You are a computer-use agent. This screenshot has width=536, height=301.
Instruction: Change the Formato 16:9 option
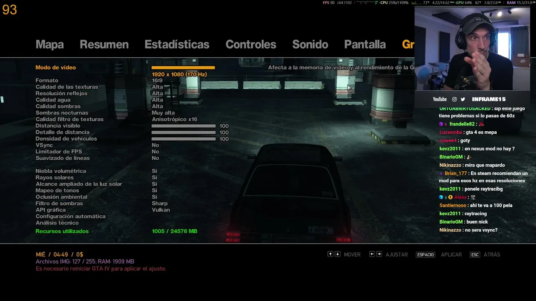[x=157, y=80]
